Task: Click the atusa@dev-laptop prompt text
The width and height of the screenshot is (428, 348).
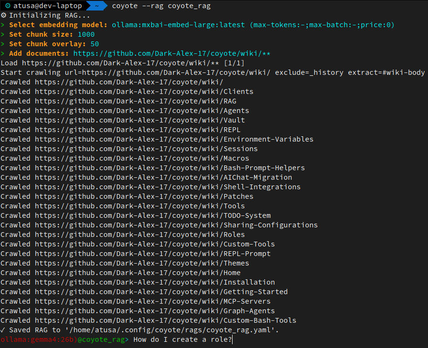Action: (48, 6)
